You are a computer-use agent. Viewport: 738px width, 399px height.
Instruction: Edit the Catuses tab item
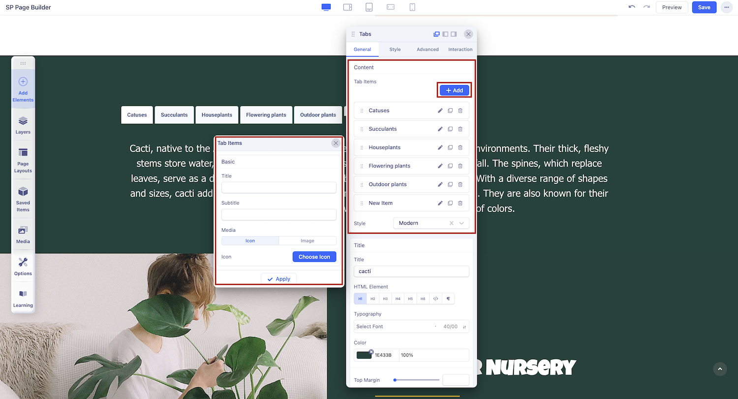440,111
